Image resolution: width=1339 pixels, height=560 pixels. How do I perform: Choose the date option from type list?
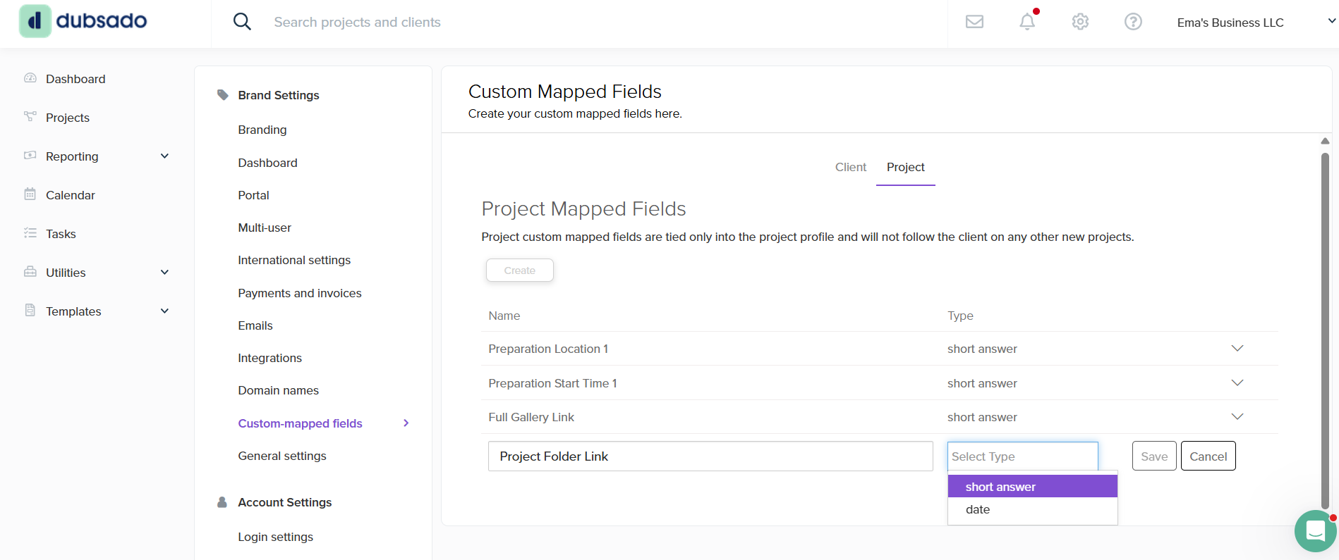[978, 509]
